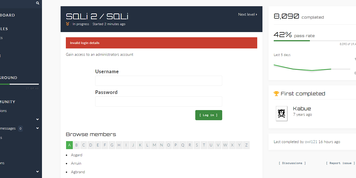Click the Taurus badge icon near In progress

pyautogui.click(x=67, y=24)
